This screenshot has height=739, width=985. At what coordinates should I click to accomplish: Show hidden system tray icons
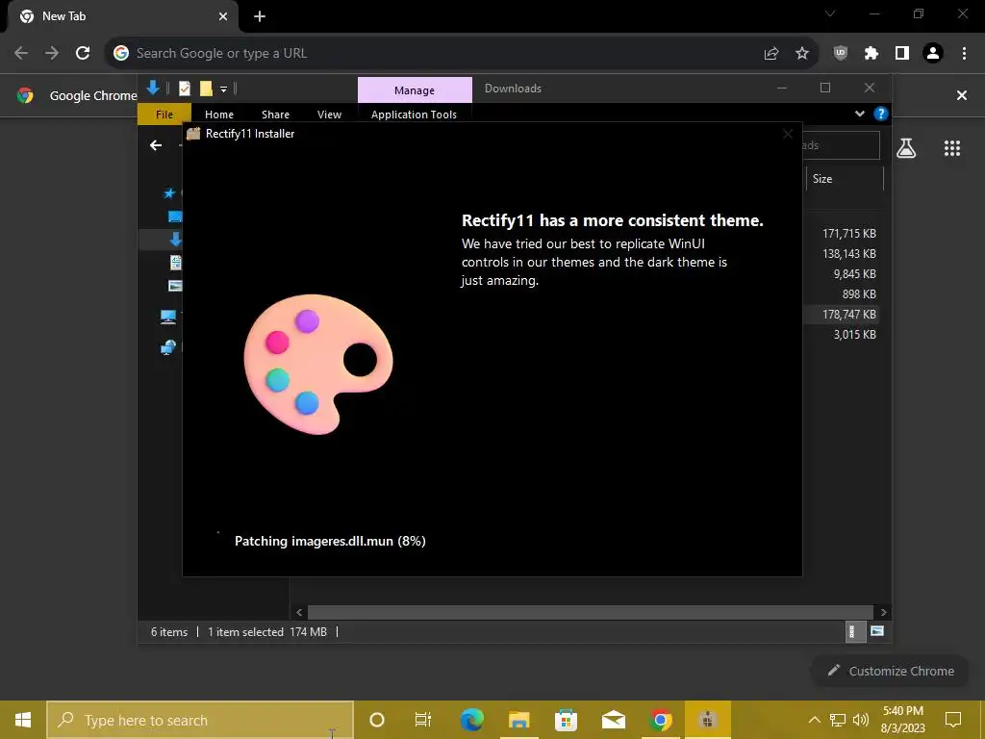pyautogui.click(x=814, y=720)
